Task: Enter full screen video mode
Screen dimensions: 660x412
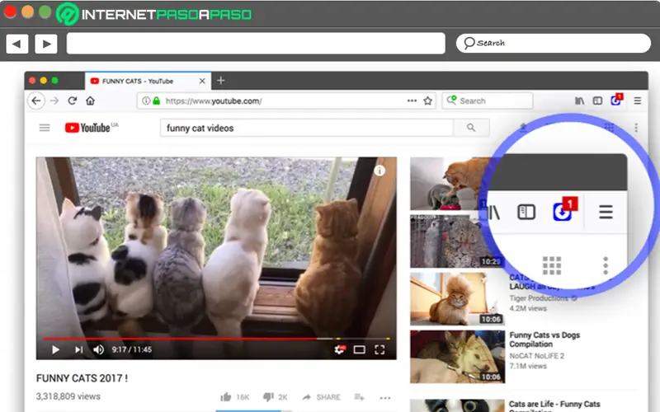Action: pyautogui.click(x=379, y=349)
